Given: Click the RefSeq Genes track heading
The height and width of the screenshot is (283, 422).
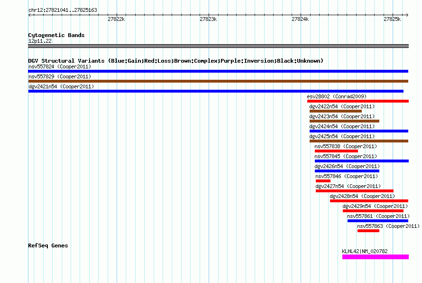Looking at the screenshot, I should pos(48,245).
